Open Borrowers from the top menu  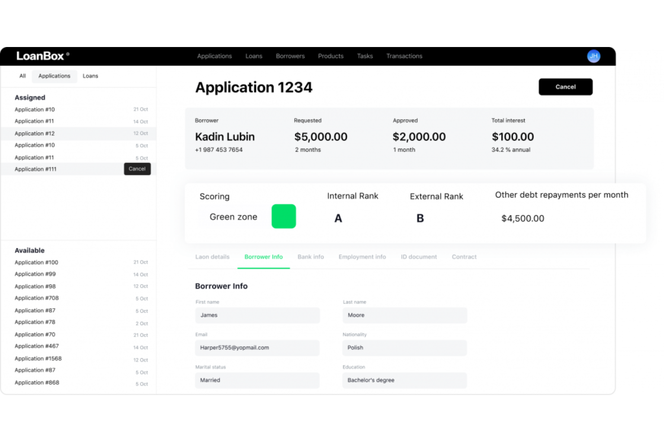point(290,56)
